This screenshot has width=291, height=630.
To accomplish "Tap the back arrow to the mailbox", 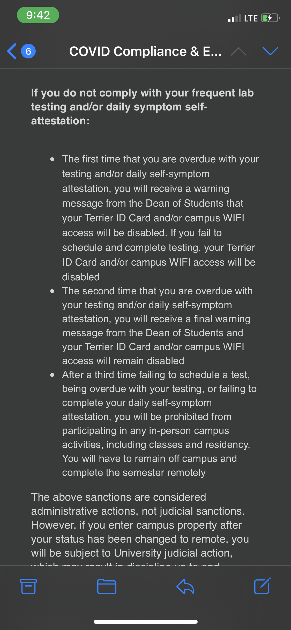I will [12, 51].
